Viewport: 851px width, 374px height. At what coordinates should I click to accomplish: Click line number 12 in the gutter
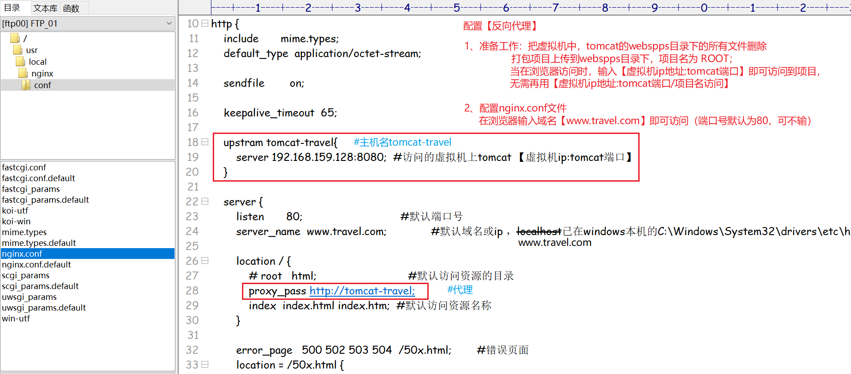(x=193, y=53)
